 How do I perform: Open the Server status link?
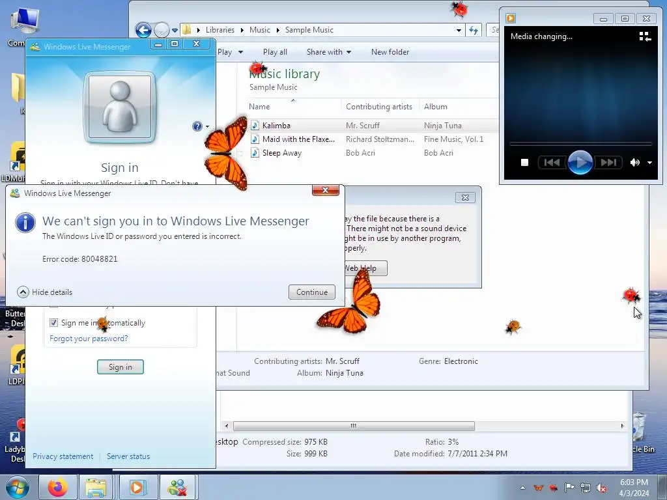[128, 456]
